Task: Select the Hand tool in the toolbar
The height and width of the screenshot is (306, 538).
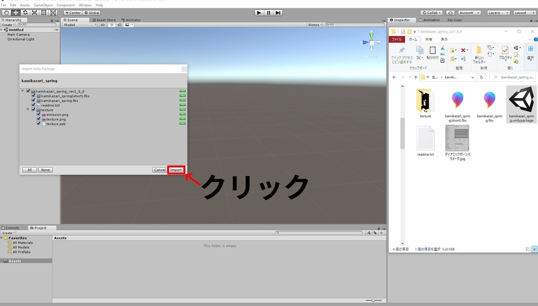Action: click(6, 12)
